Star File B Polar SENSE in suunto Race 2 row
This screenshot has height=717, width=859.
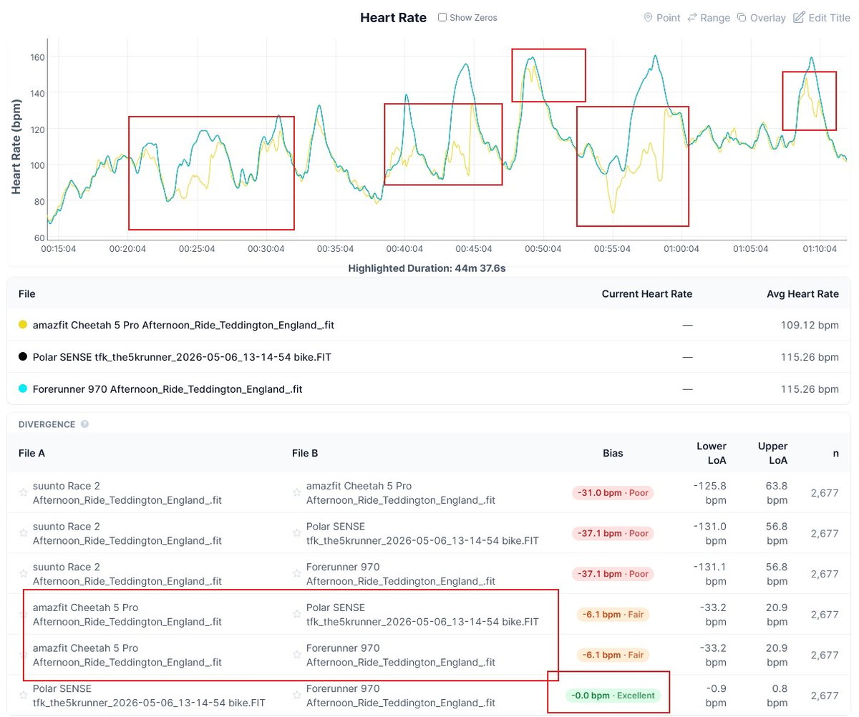pyautogui.click(x=297, y=533)
